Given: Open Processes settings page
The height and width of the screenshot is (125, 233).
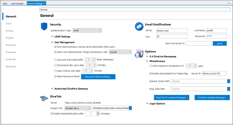Looking at the screenshot, I should tap(11, 52).
